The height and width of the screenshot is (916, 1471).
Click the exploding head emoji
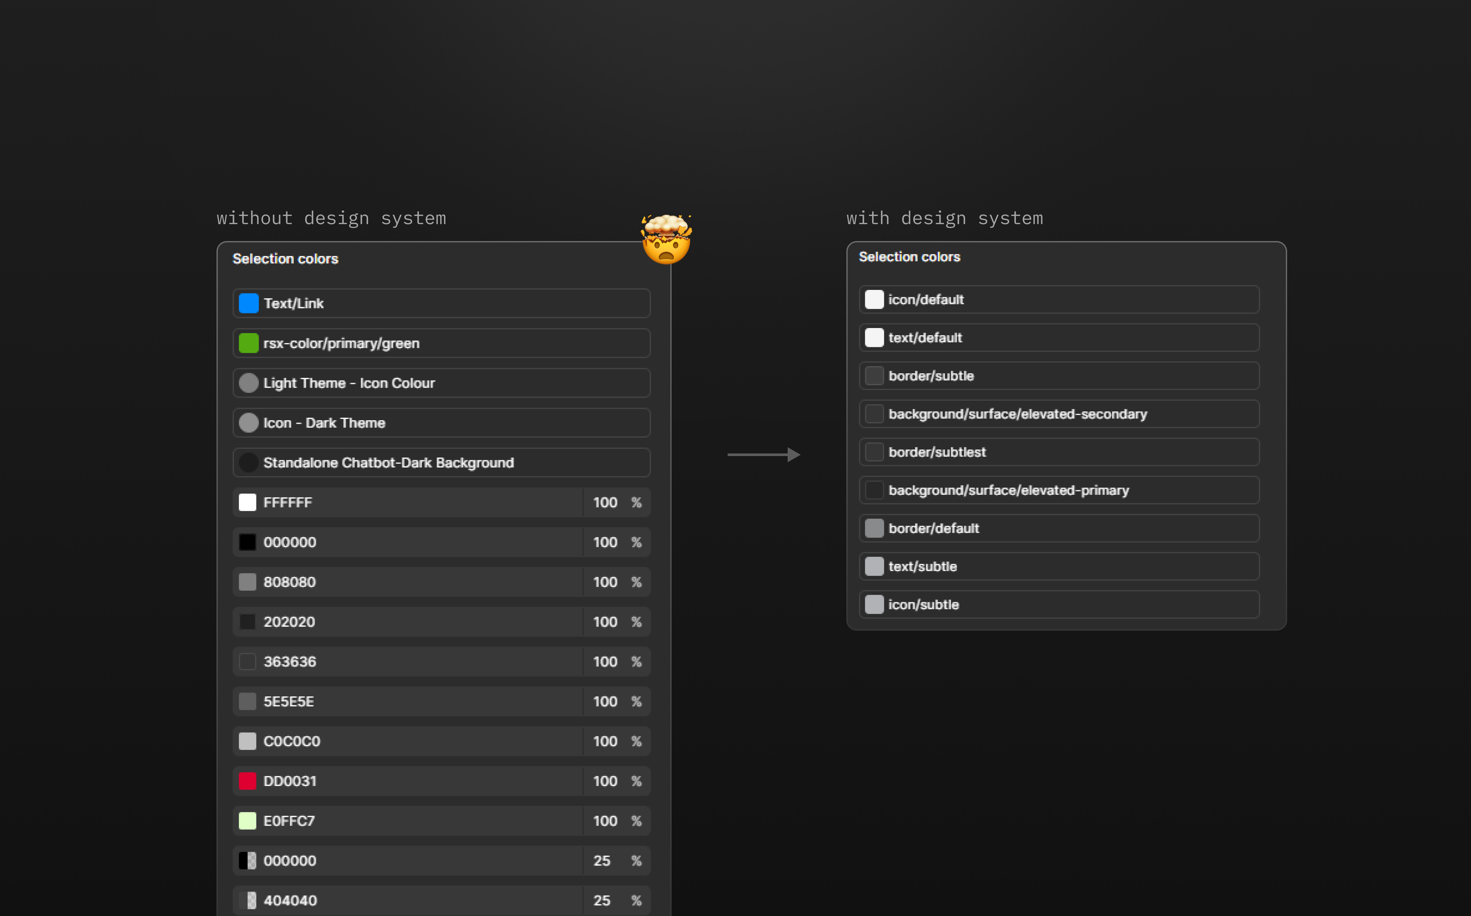click(x=666, y=239)
